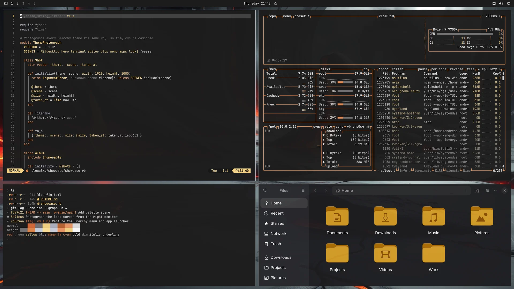This screenshot has height=289, width=514.
Task: Open Trash in Files sidebar
Action: (284, 244)
